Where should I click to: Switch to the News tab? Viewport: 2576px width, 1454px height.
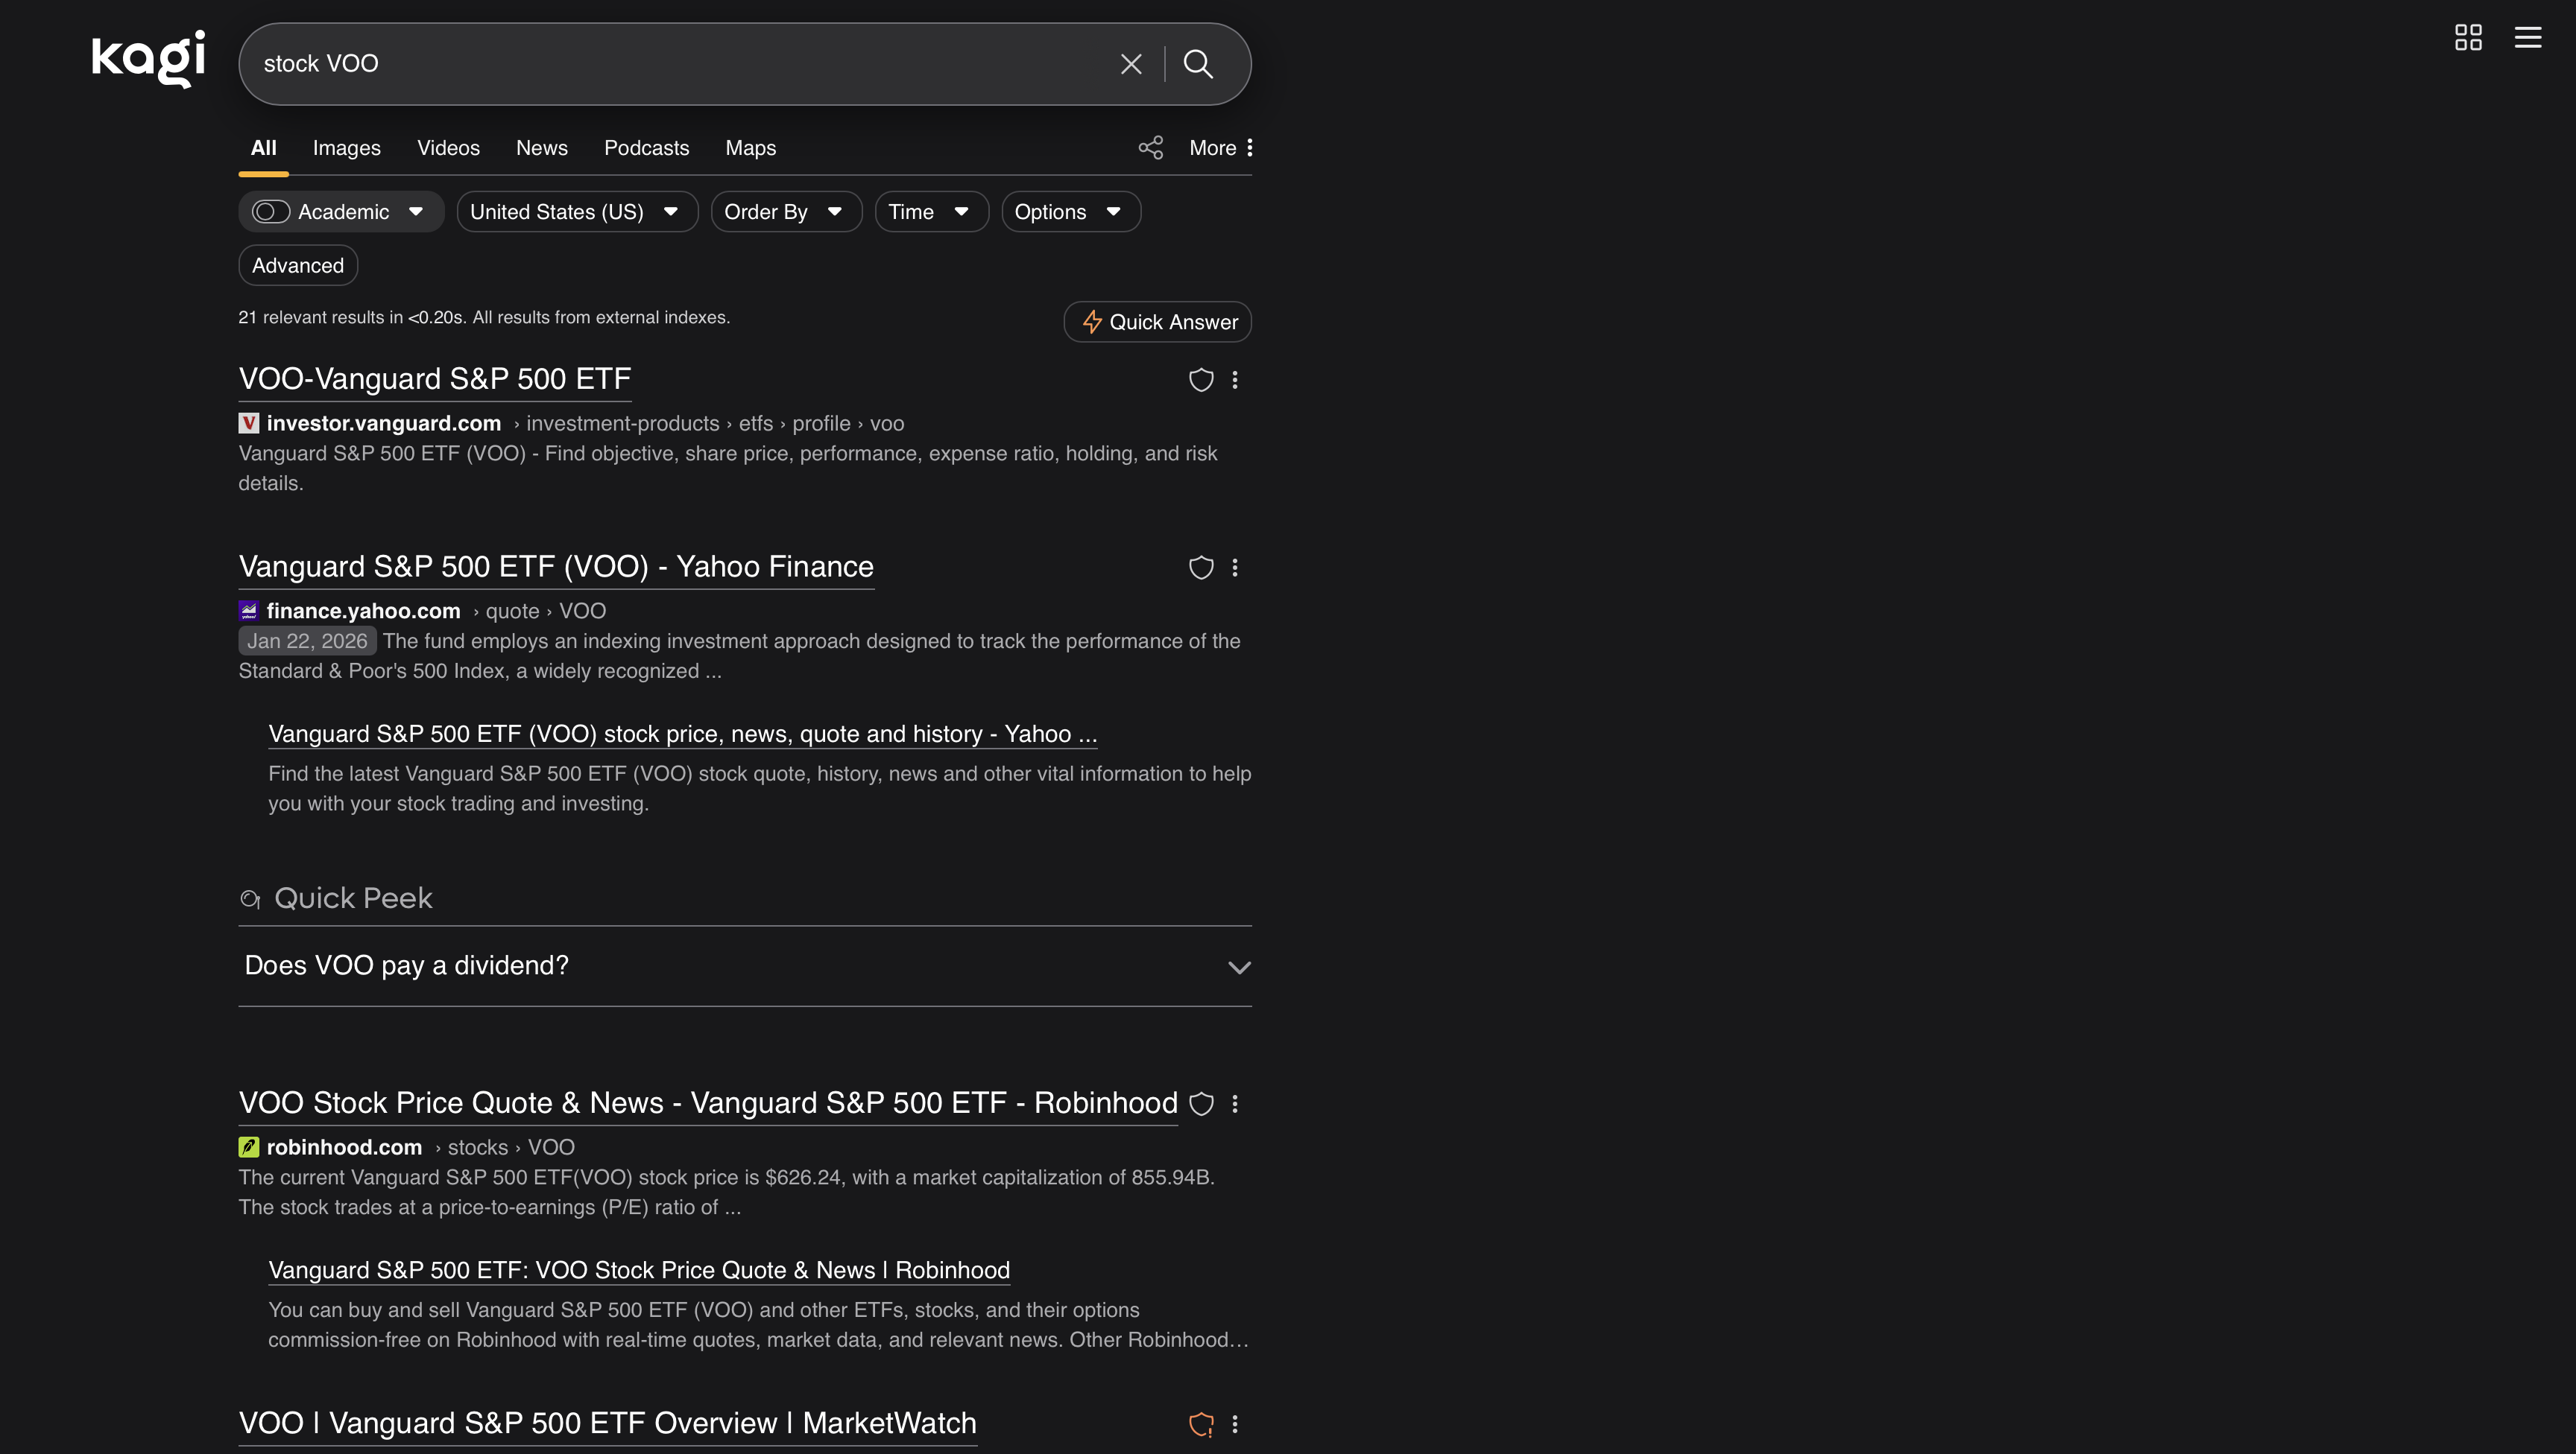pyautogui.click(x=541, y=147)
